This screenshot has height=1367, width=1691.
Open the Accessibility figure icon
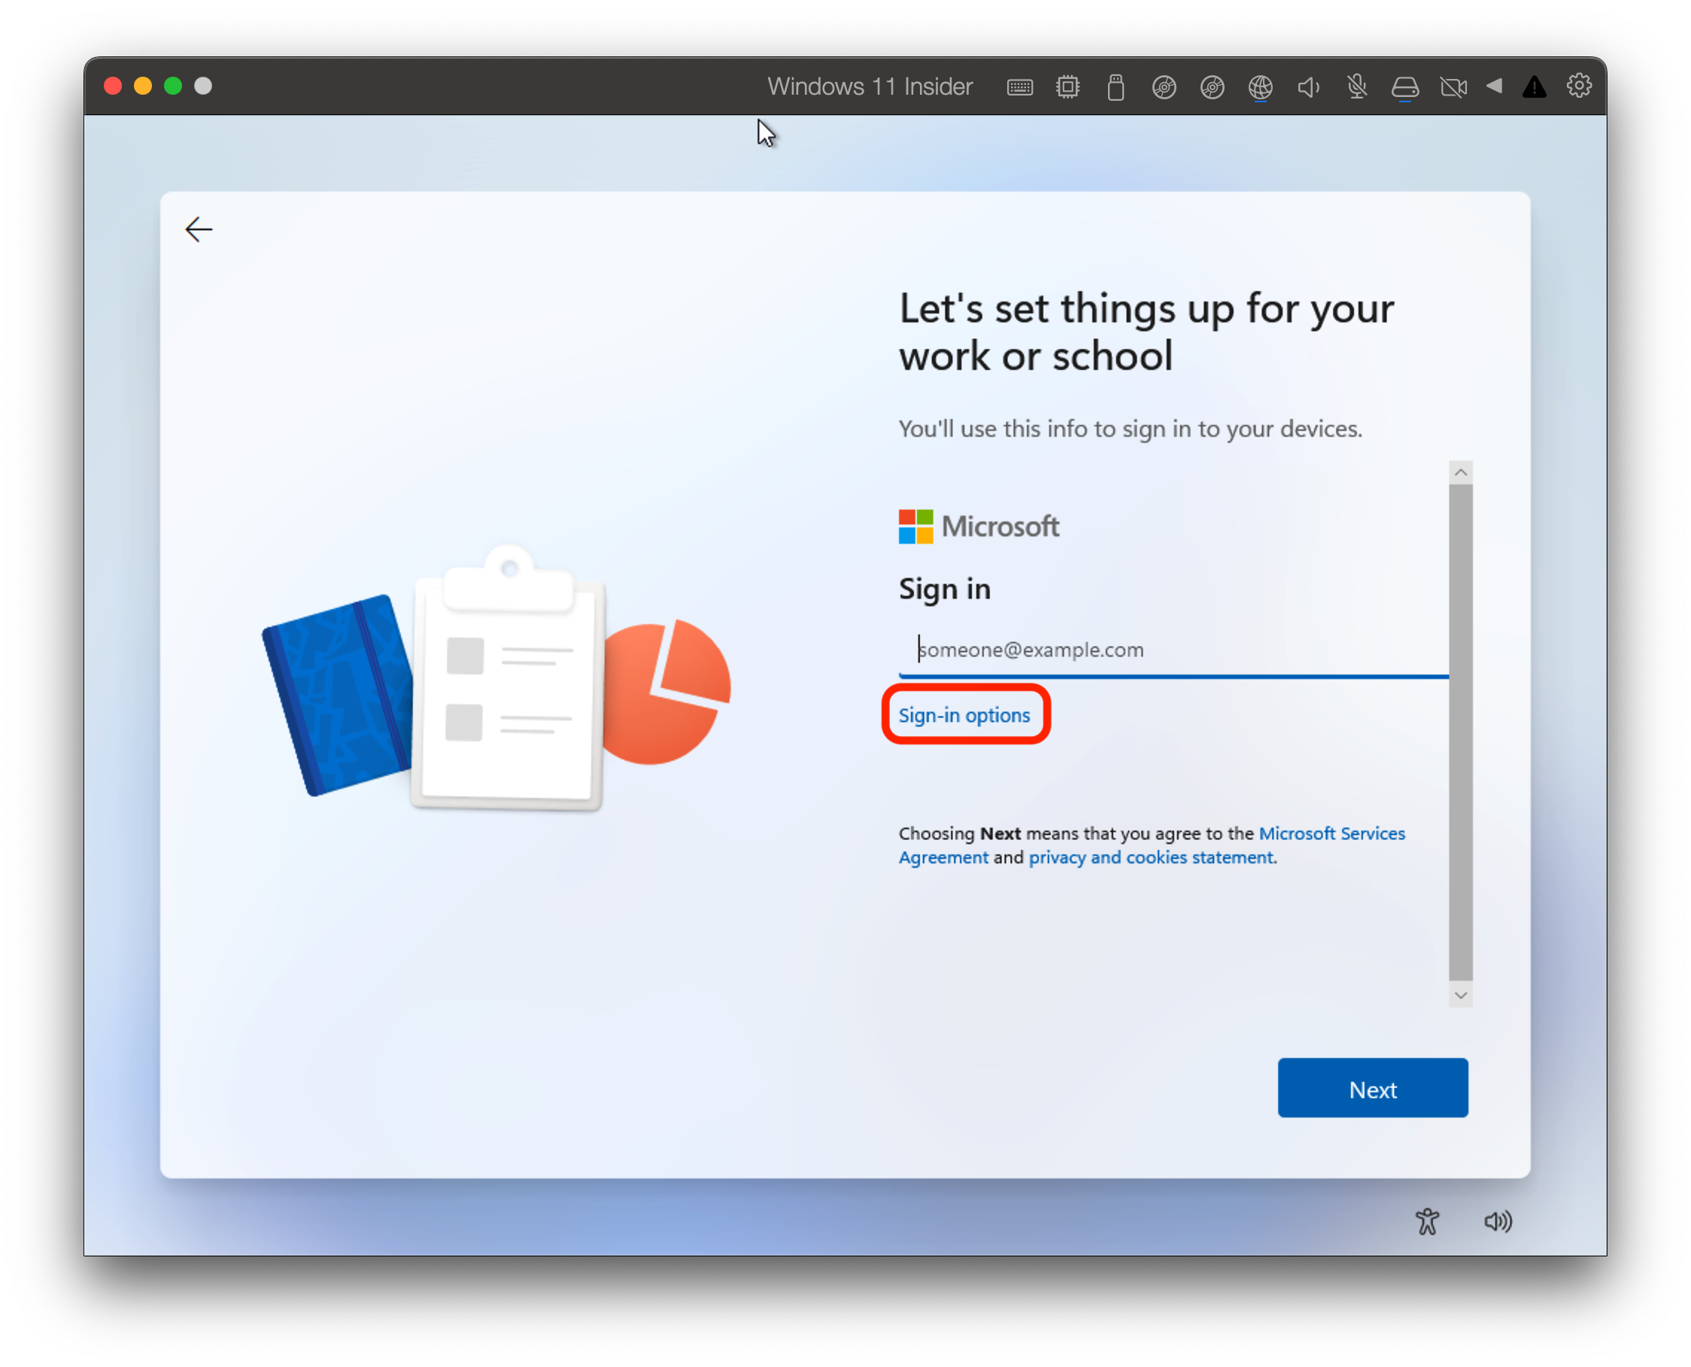(1426, 1221)
